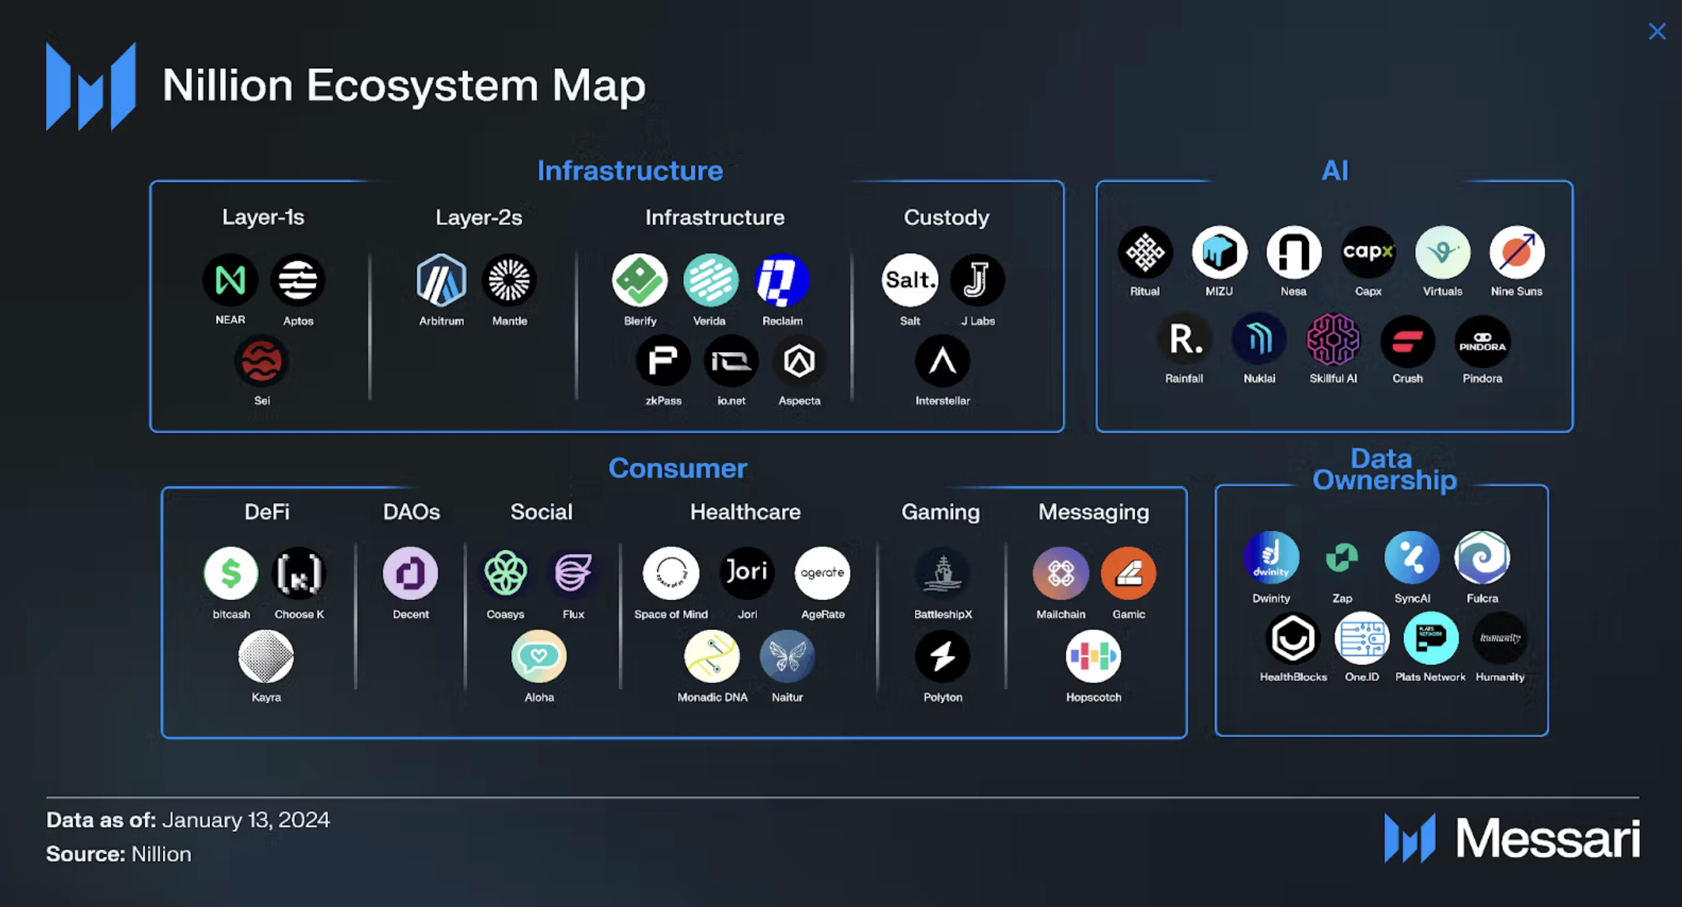
Task: Close the image overlay with X
Action: [x=1656, y=31]
